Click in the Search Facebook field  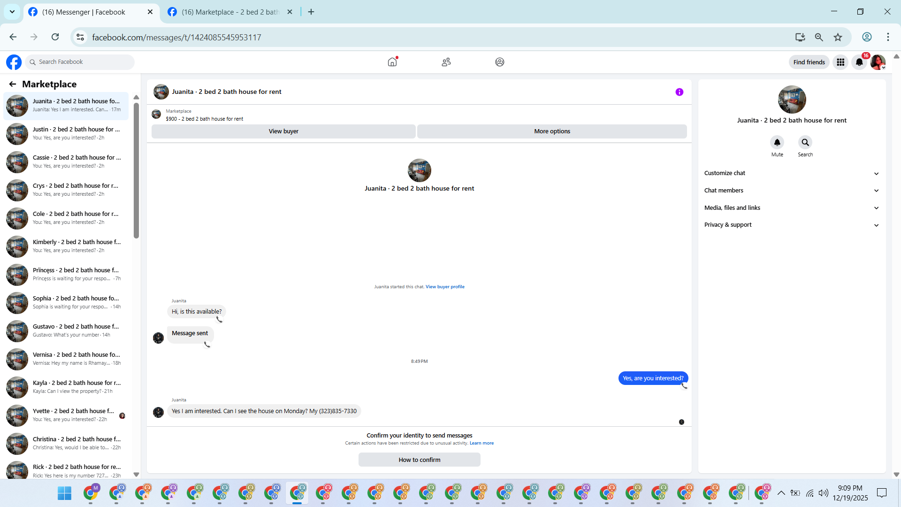[82, 62]
